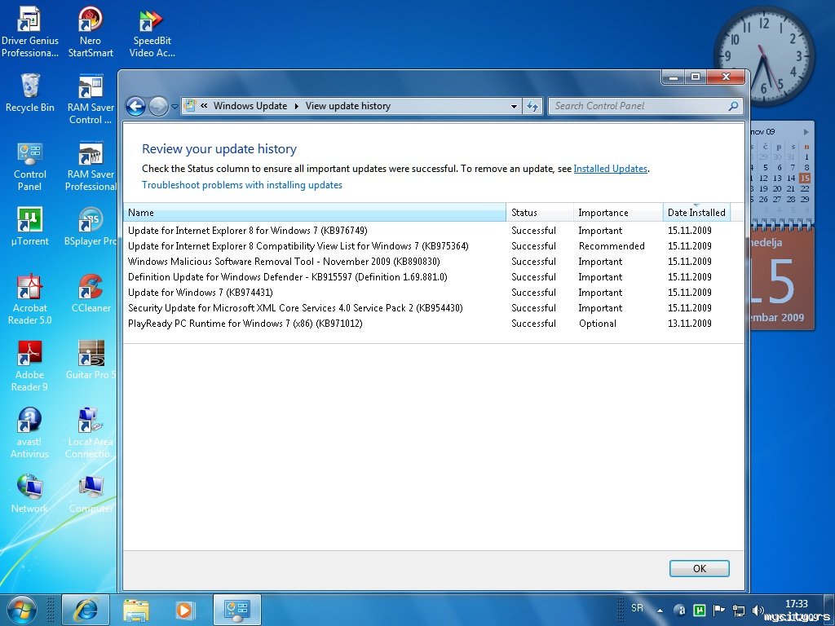The height and width of the screenshot is (626, 835).
Task: Sort updates by the Date Installed column
Action: [696, 213]
